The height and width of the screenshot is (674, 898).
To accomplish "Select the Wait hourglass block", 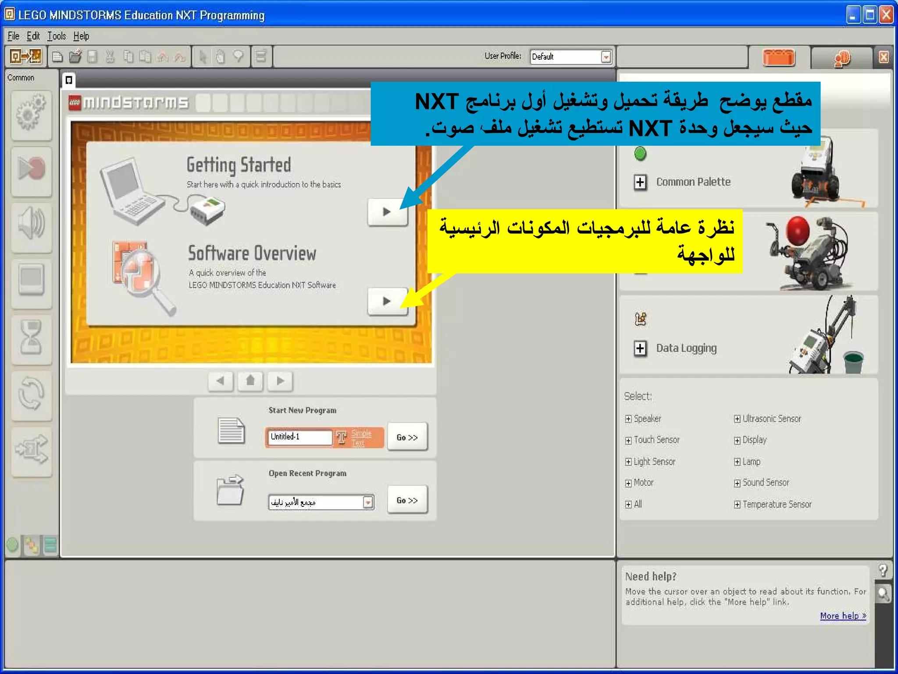I will [x=31, y=338].
